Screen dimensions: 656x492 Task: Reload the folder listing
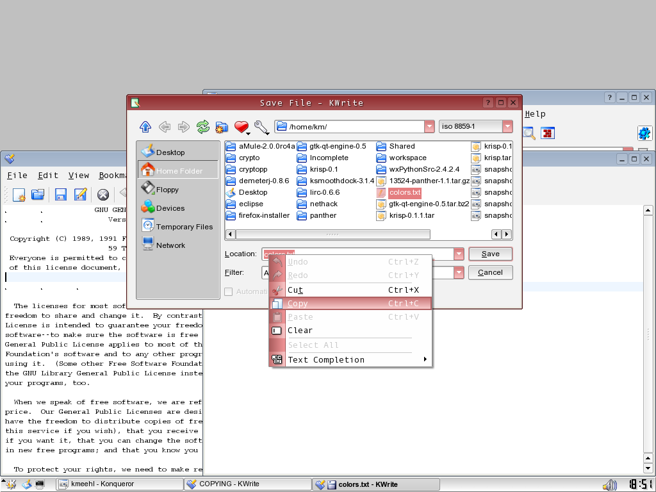point(203,126)
